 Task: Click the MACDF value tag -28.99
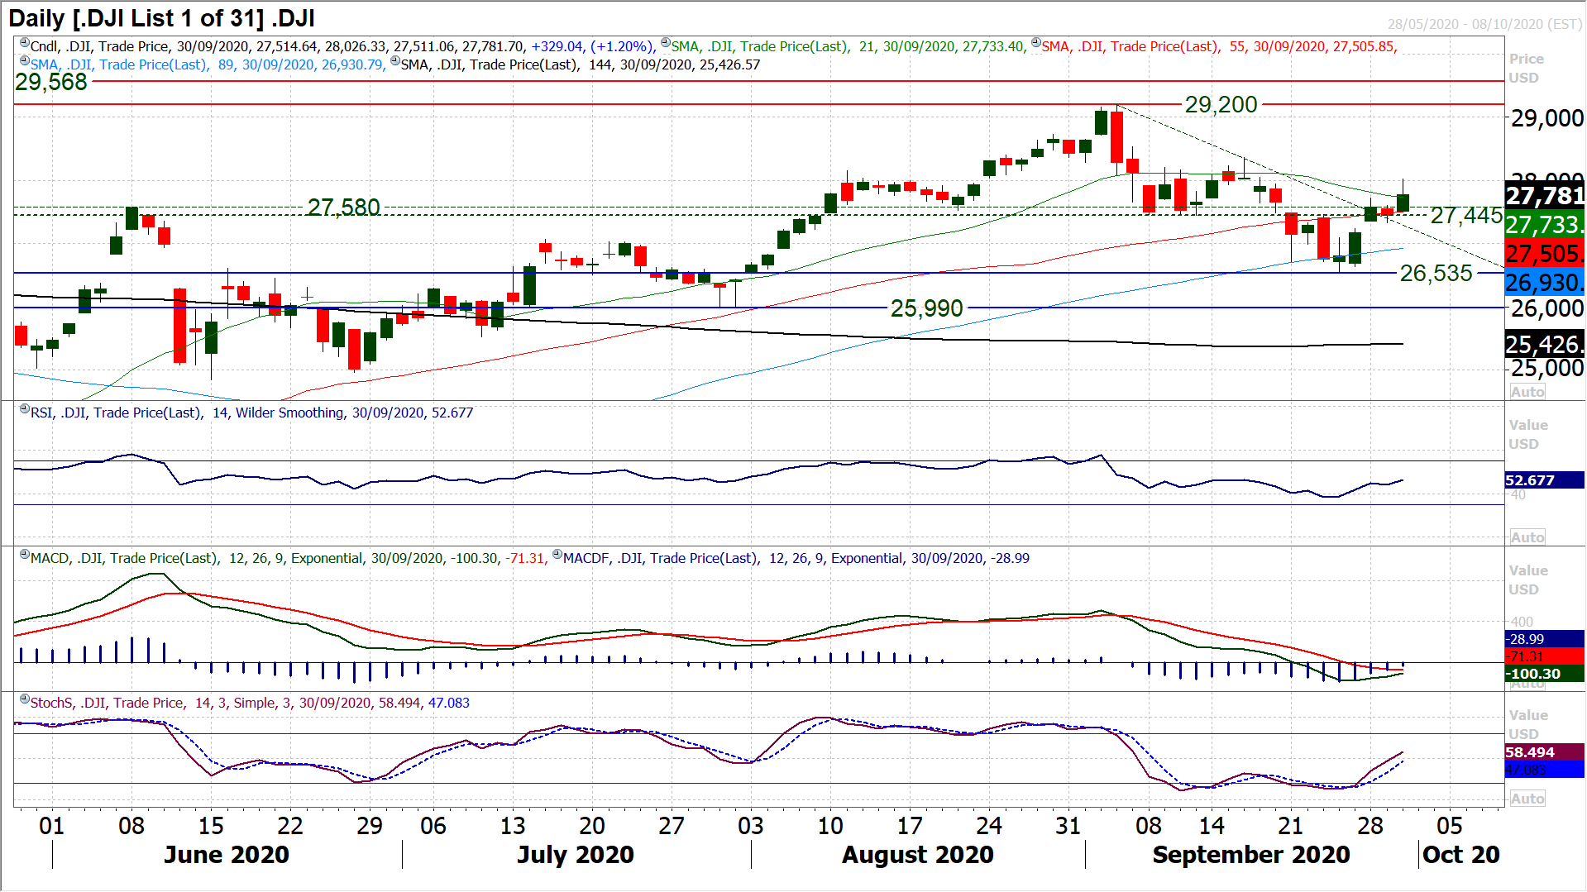1544,639
